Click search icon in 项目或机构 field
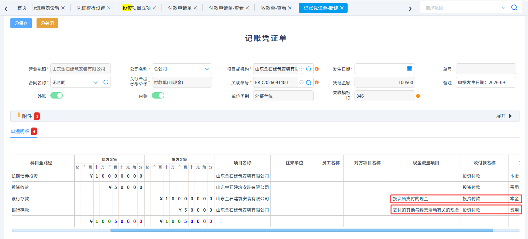 click(x=309, y=69)
